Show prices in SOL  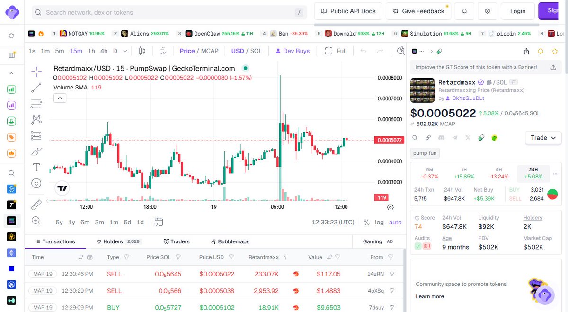click(256, 51)
